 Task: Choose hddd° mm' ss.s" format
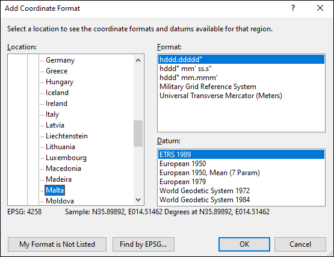pyautogui.click(x=241, y=69)
